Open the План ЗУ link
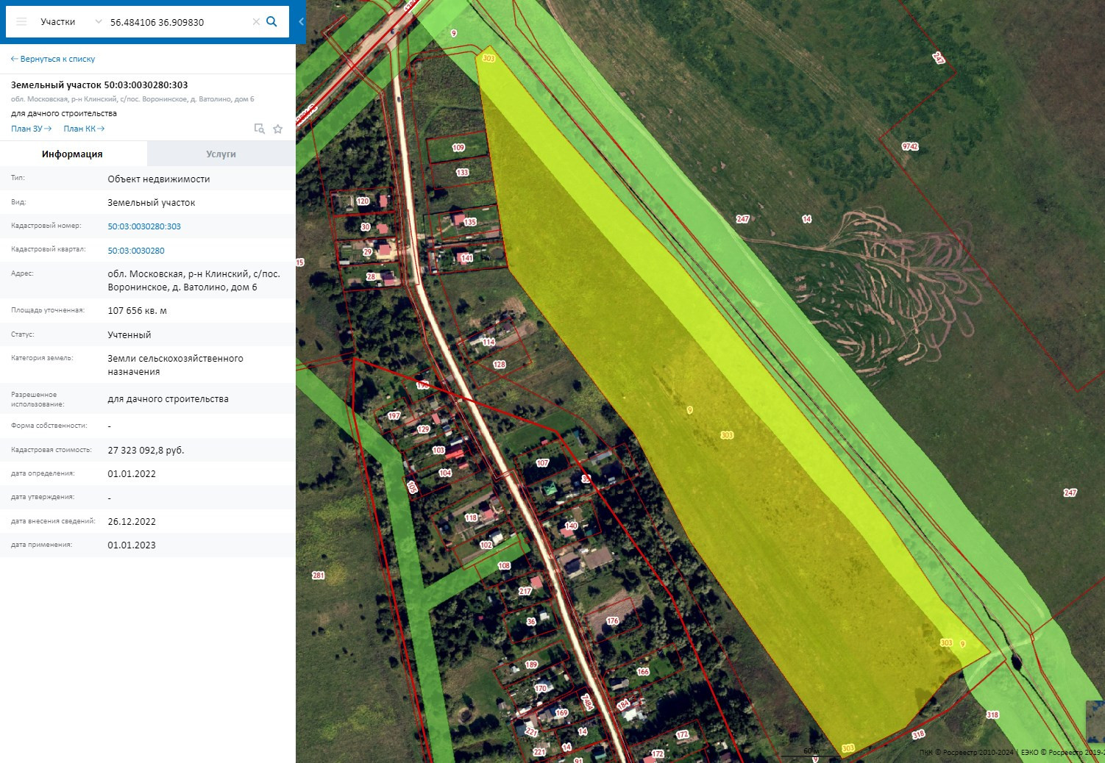 pyautogui.click(x=31, y=129)
